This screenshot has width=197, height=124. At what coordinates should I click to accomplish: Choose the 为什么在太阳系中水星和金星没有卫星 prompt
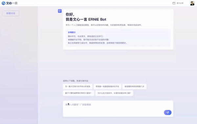point(114,93)
